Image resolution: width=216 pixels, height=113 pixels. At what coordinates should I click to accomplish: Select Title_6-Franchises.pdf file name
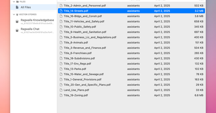click(x=77, y=53)
